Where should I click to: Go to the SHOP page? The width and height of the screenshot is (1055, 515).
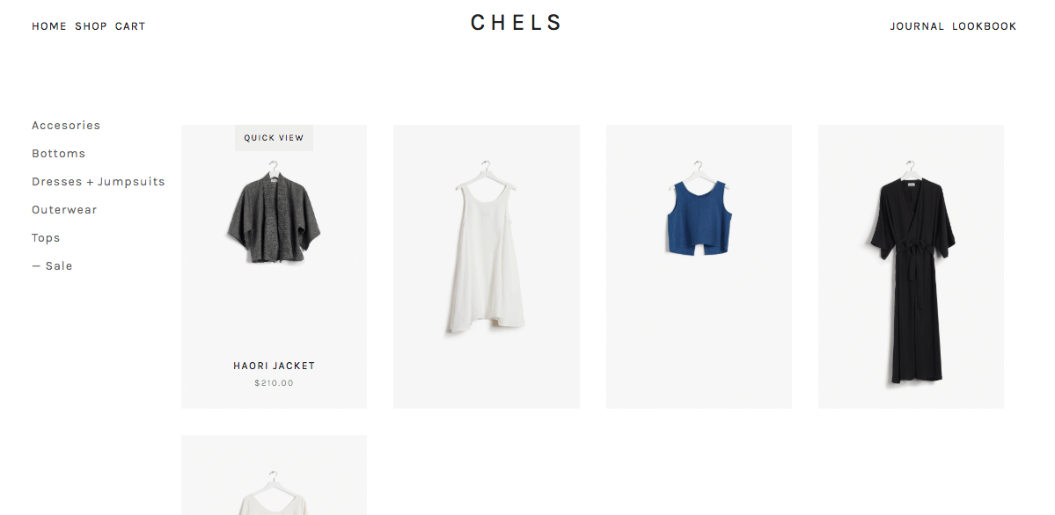(91, 26)
